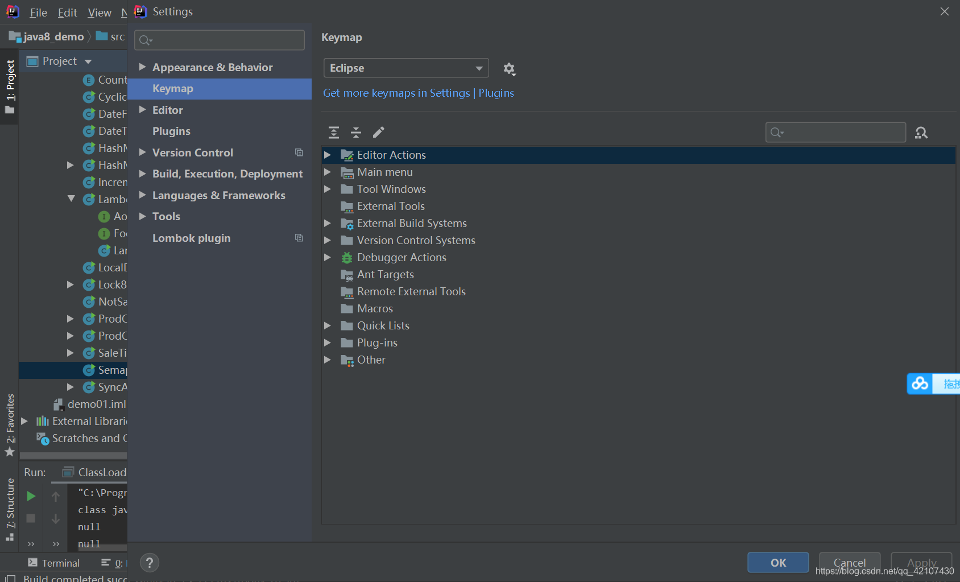This screenshot has width=960, height=582.
Task: Click the OK button
Action: (778, 563)
